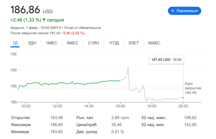Select the 5ЛЕТ tab
This screenshot has width=216, height=139.
133,43
